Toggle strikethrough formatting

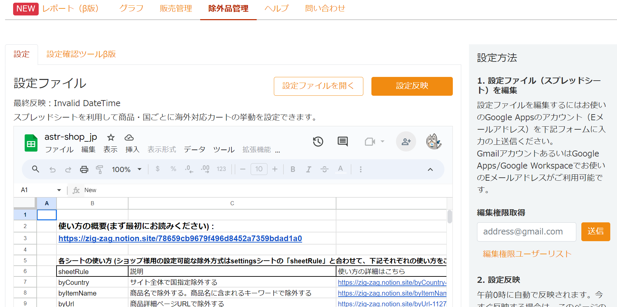click(x=324, y=169)
